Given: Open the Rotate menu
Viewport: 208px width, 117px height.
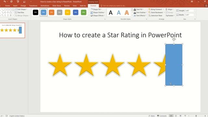Looking at the screenshot, I should 170,16.
